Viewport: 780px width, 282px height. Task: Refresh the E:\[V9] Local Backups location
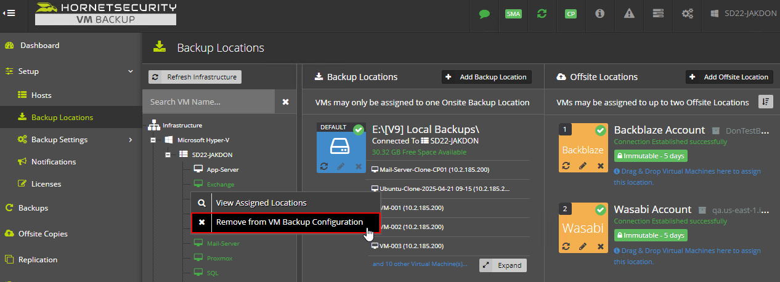pyautogui.click(x=324, y=166)
